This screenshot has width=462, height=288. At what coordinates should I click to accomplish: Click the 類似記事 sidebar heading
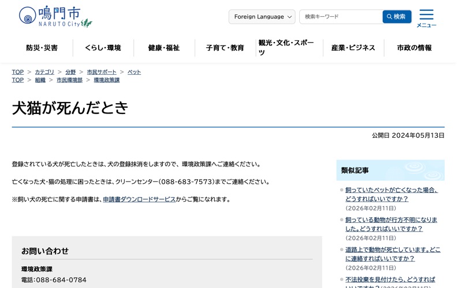(x=355, y=170)
